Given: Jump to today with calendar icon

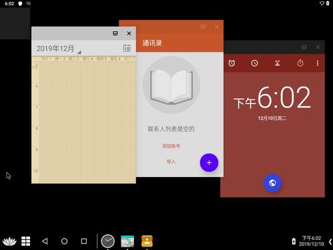Looking at the screenshot, I should tap(127, 48).
